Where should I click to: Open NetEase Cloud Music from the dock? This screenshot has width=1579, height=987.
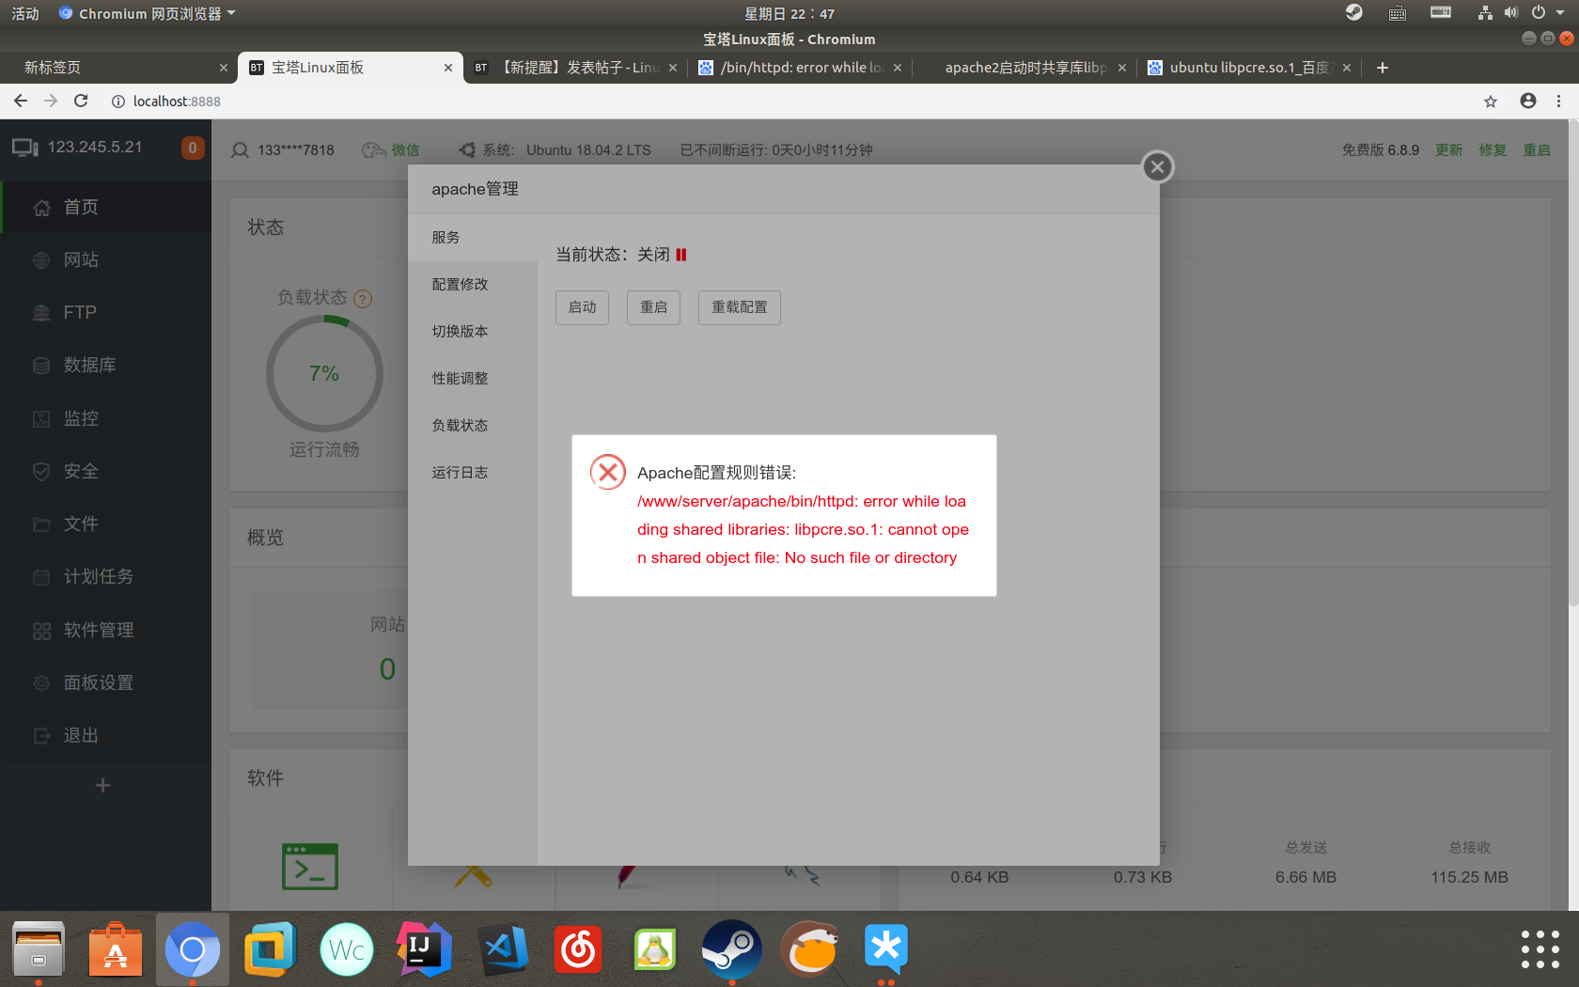click(x=578, y=948)
